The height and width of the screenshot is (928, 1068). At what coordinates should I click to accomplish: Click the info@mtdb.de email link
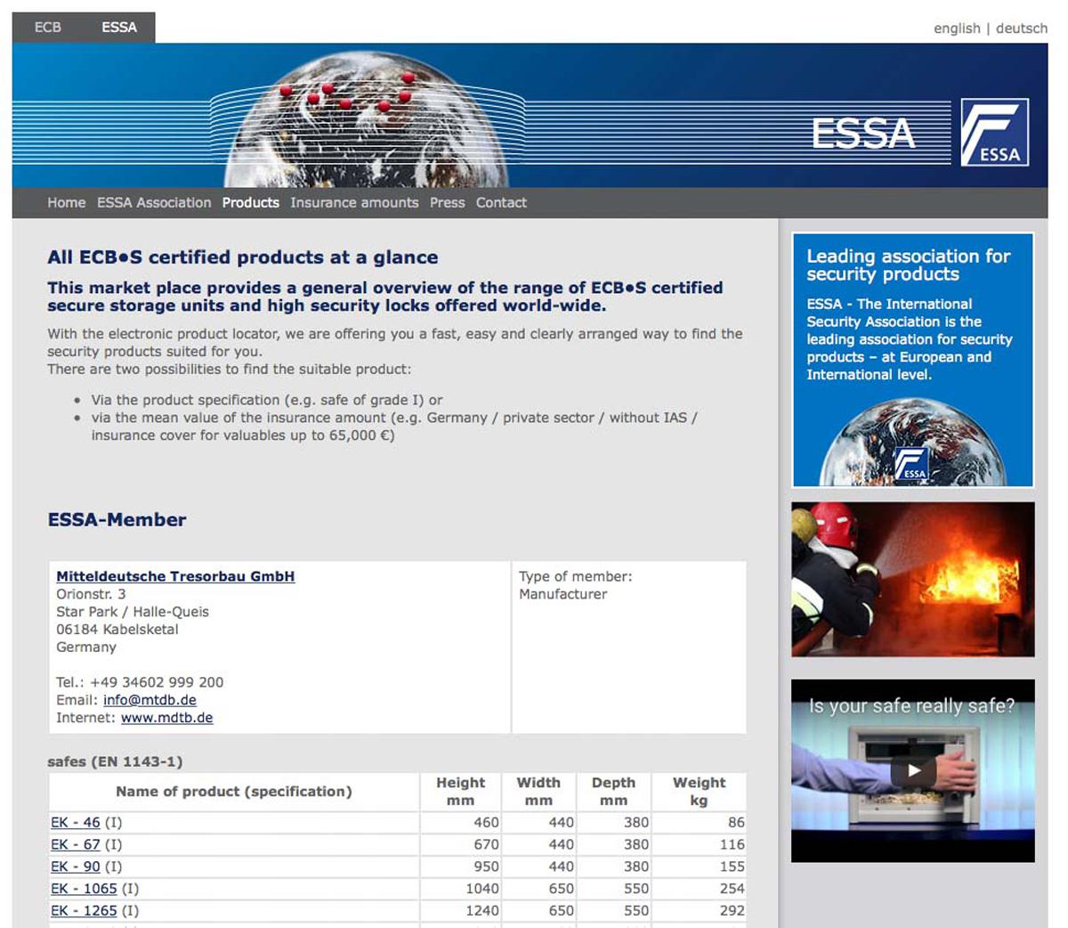coord(150,700)
